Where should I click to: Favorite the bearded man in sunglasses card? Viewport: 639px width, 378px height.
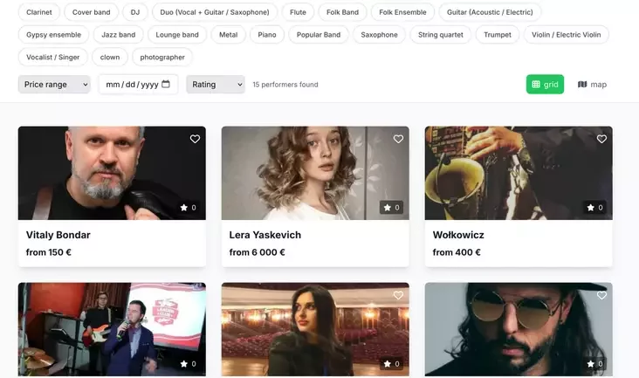pos(601,295)
